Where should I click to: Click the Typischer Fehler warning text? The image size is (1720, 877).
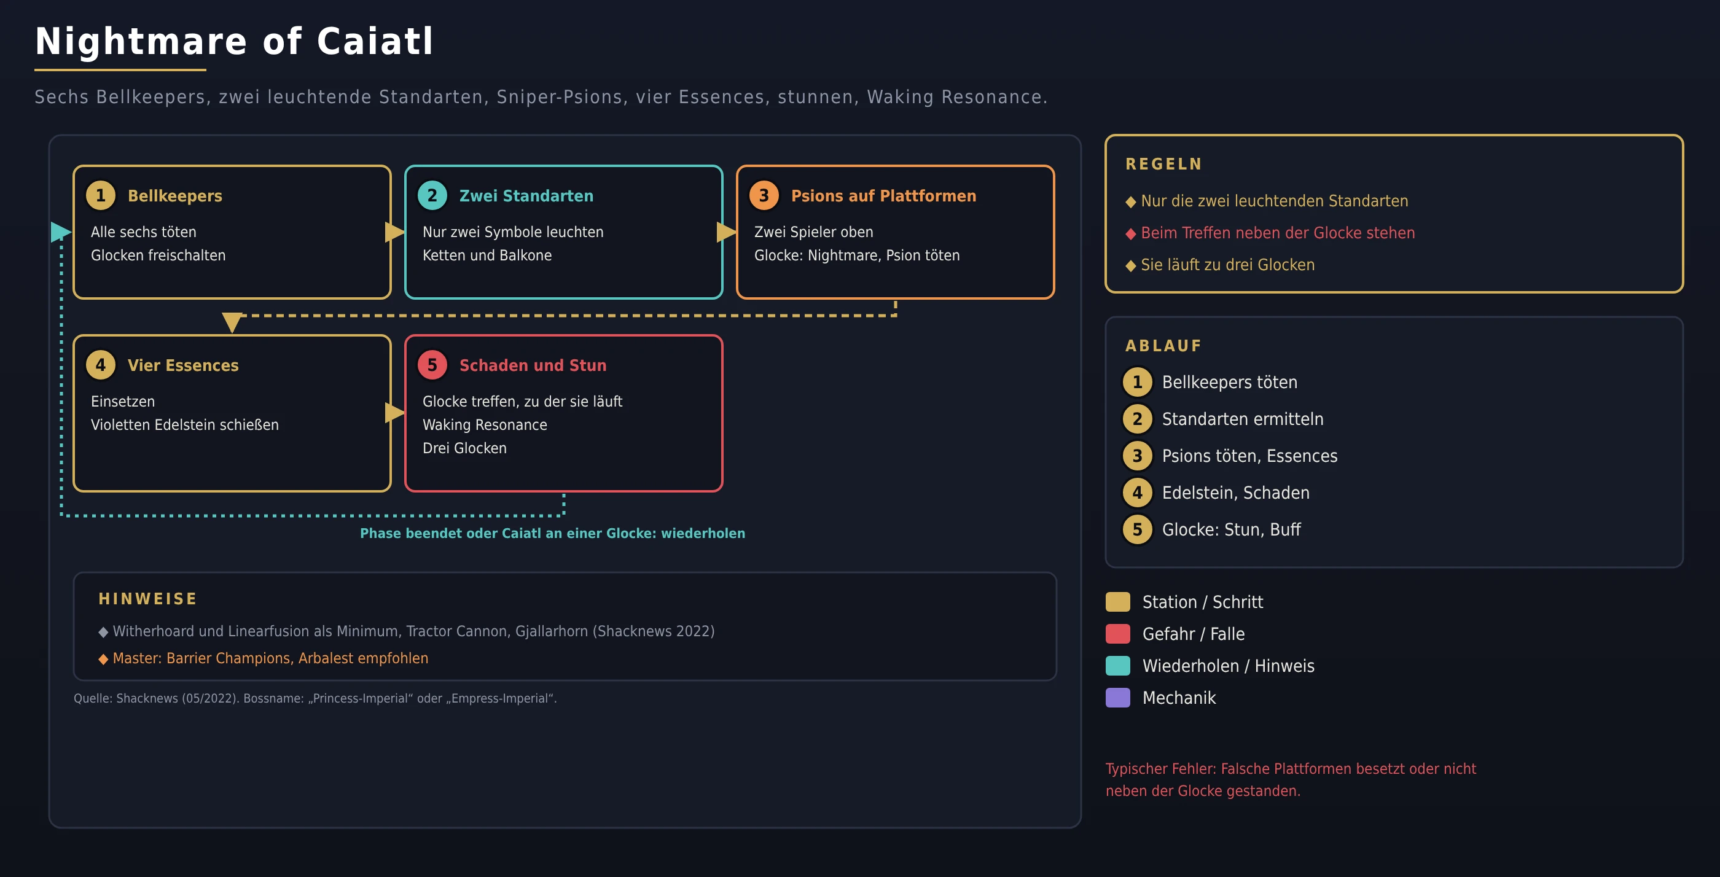pos(1291,779)
